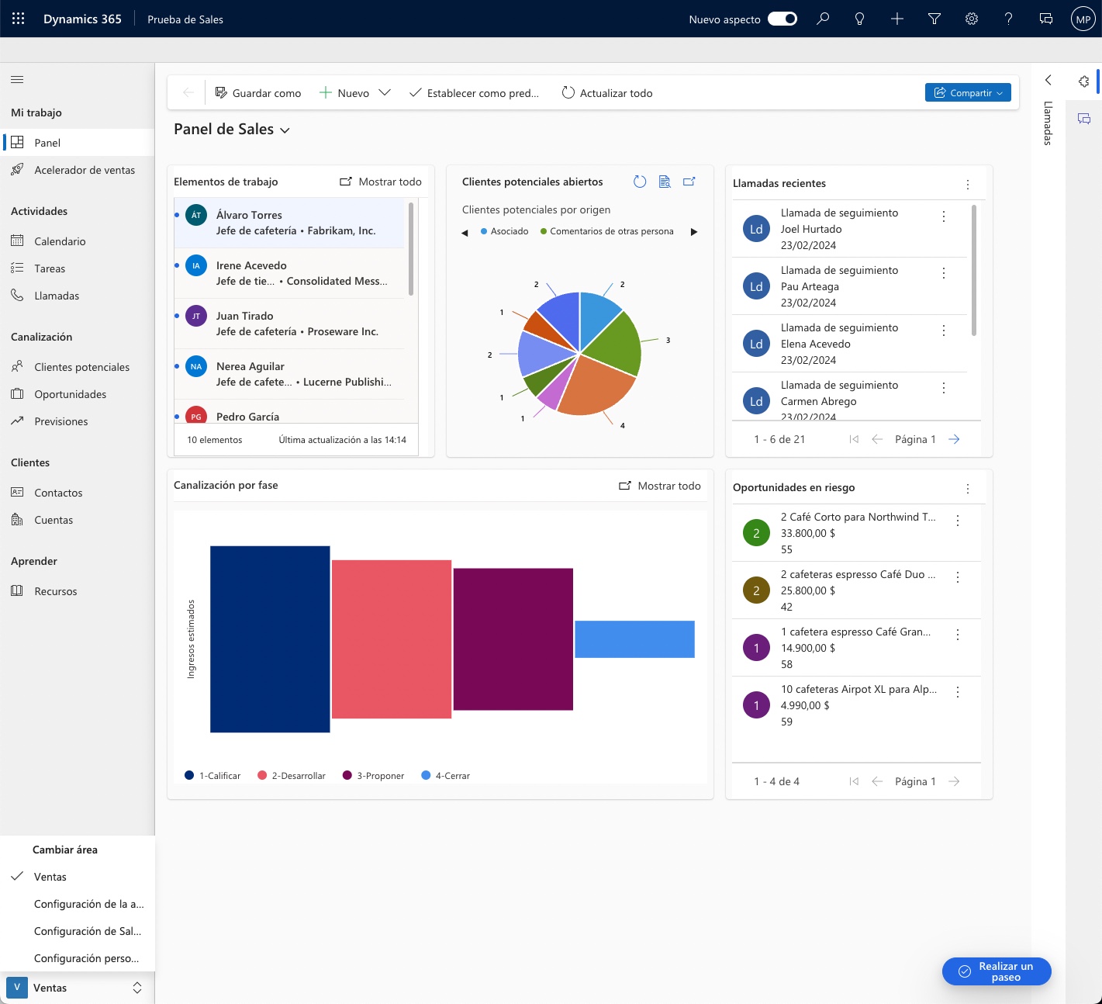Open Llamadas recientes panel options menu
The width and height of the screenshot is (1102, 1004).
click(x=968, y=185)
